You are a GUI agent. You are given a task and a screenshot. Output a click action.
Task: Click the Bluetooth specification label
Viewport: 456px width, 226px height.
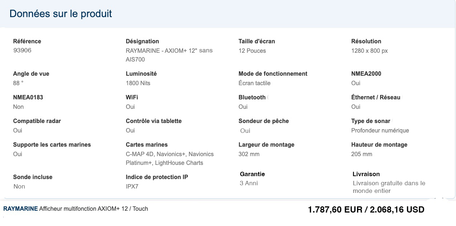(x=252, y=98)
